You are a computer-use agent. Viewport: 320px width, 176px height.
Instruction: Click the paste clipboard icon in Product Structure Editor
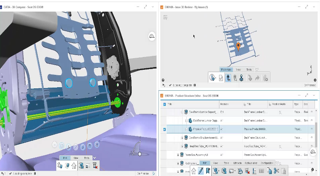[283, 171]
